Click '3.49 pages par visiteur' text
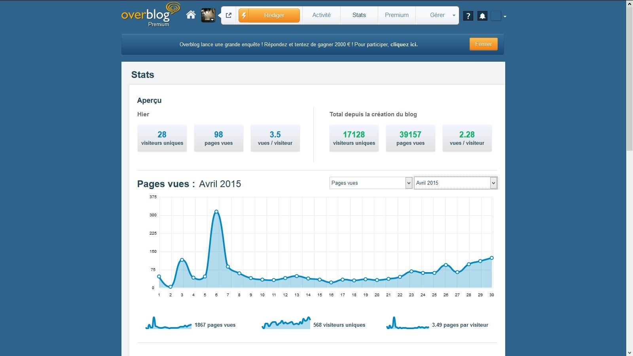 point(460,325)
